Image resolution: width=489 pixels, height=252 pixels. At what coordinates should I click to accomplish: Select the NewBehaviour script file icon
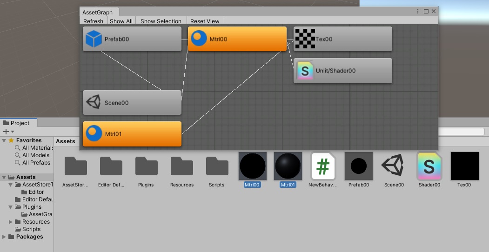tap(323, 166)
